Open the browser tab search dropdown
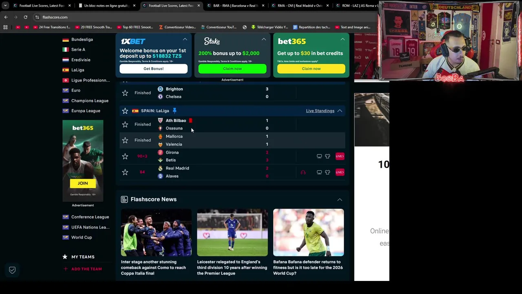The image size is (522, 294). [x=5, y=6]
